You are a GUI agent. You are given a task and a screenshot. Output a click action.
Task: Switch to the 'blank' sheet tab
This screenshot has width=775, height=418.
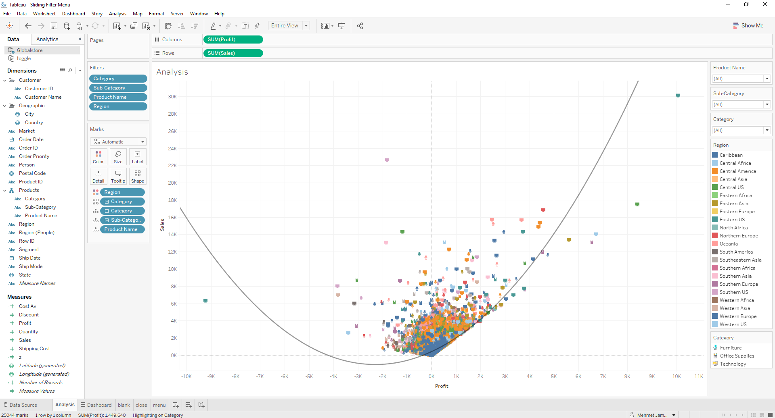click(124, 405)
